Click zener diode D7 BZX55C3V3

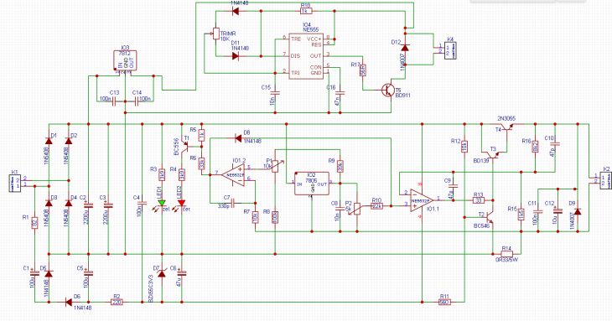[x=162, y=273]
